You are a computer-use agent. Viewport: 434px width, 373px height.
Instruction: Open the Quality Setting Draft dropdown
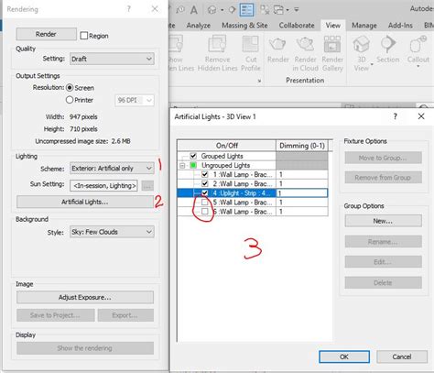[112, 59]
